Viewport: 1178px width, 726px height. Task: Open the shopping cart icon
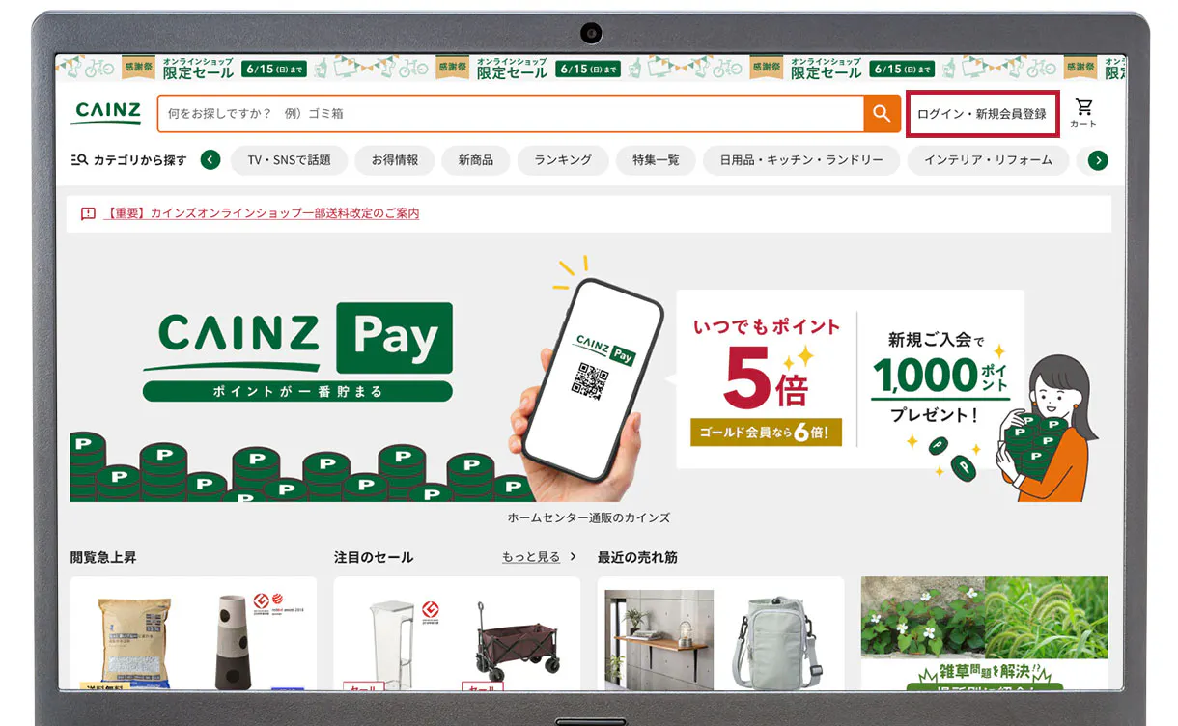(x=1083, y=112)
